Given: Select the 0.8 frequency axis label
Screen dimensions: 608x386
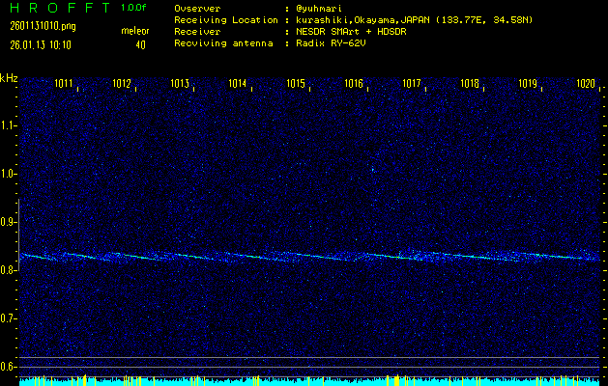Looking at the screenshot, I should coord(9,270).
